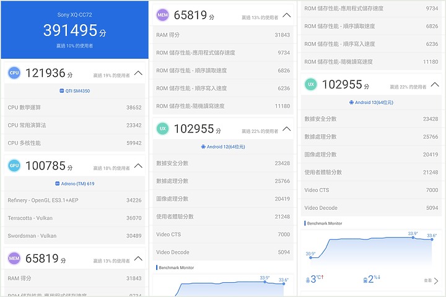Select Video Decode 5094 row in right panel

[x=371, y=208]
